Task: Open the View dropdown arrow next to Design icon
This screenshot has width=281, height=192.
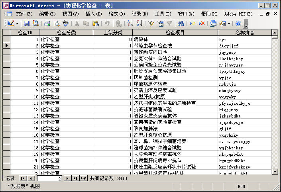Action: (x=17, y=24)
